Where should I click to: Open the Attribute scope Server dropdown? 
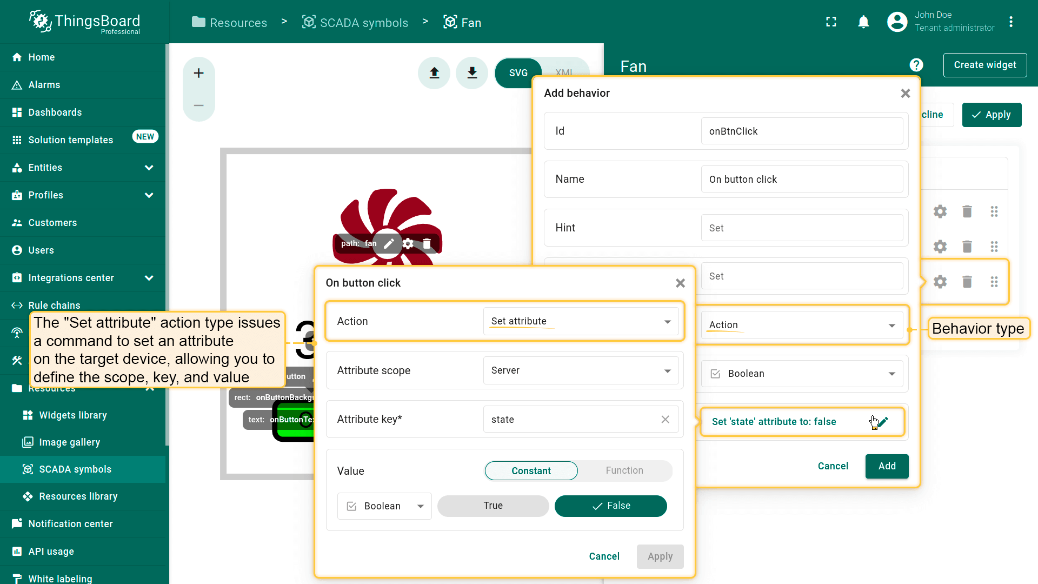coord(581,370)
